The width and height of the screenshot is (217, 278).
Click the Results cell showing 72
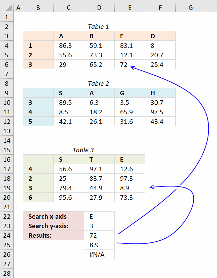pos(99,235)
